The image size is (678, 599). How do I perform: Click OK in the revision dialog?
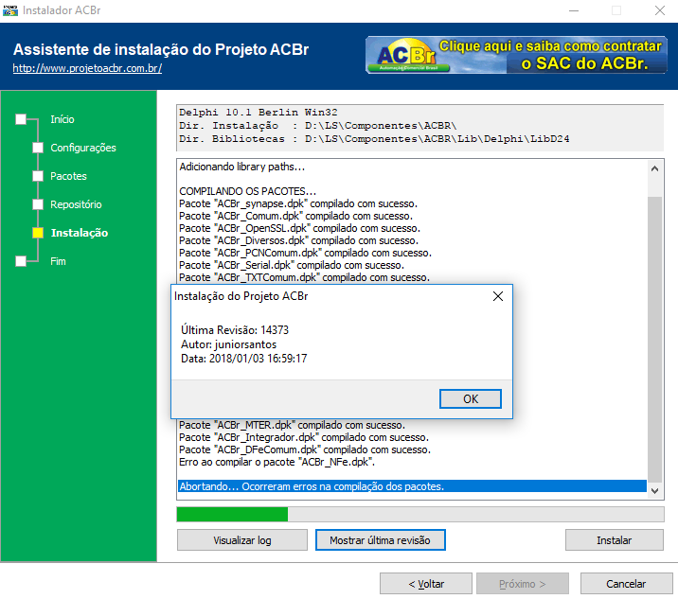coord(471,398)
